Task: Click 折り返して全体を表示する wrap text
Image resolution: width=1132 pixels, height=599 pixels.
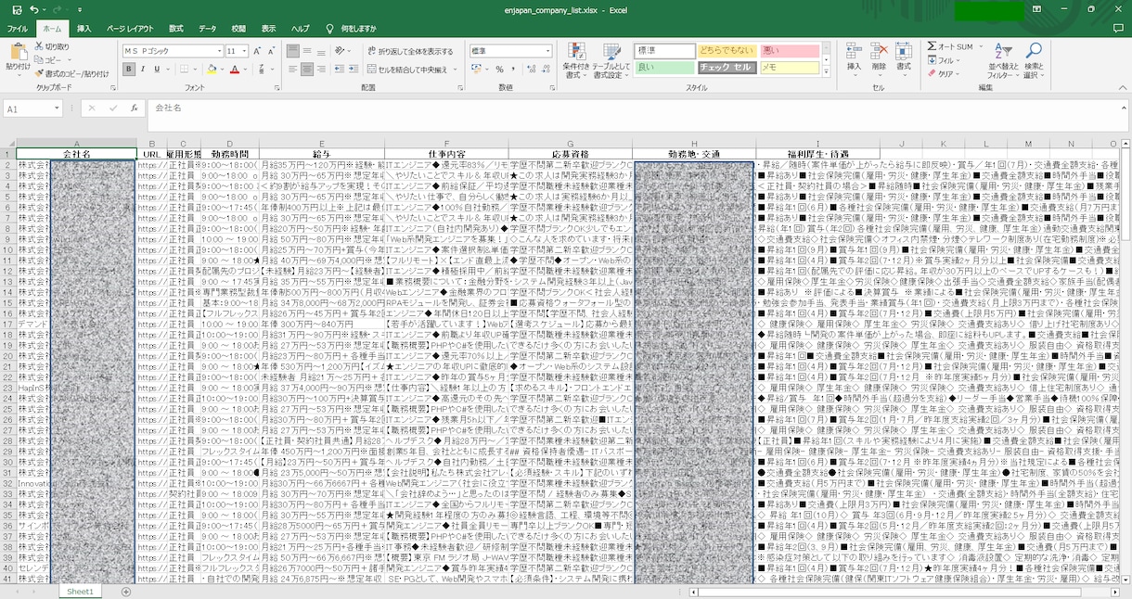Action: (409, 51)
